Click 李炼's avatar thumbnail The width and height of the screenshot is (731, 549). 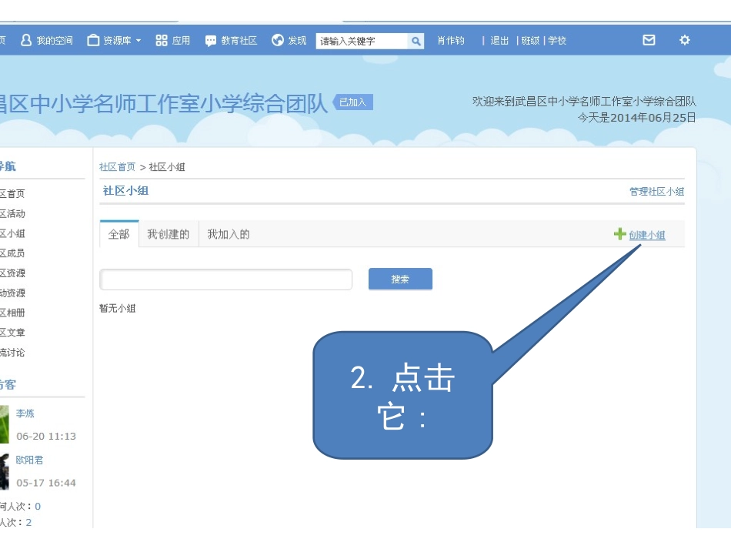click(4, 424)
